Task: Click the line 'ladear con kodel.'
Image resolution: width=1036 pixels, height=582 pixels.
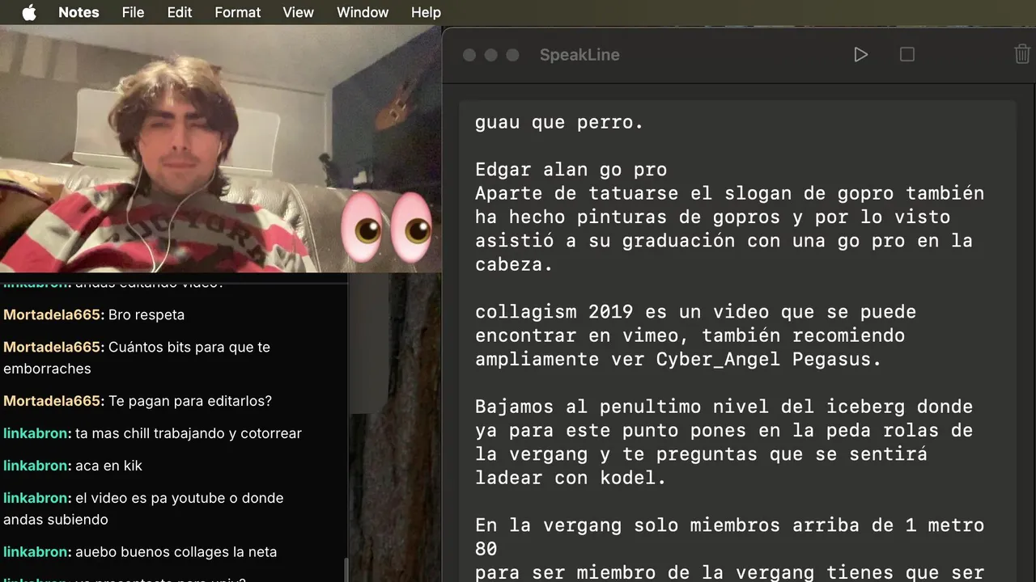Action: (x=571, y=478)
